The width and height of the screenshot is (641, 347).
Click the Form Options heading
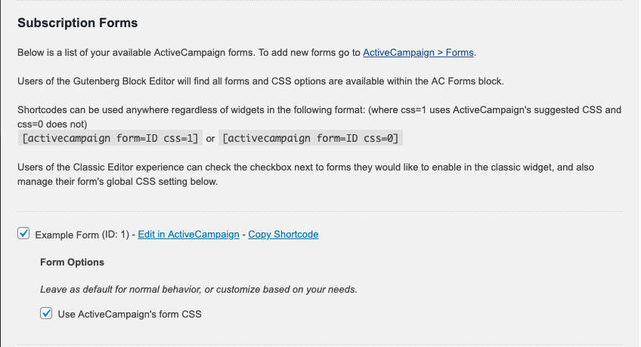(x=72, y=263)
